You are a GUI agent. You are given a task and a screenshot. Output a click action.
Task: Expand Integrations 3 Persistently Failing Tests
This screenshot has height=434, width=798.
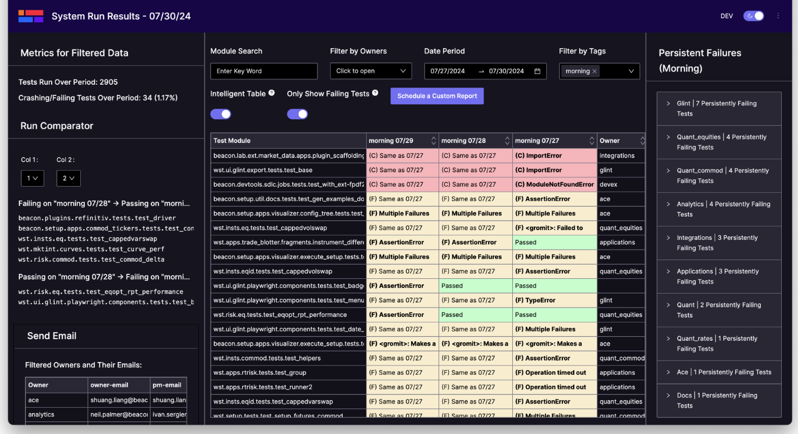(x=719, y=243)
